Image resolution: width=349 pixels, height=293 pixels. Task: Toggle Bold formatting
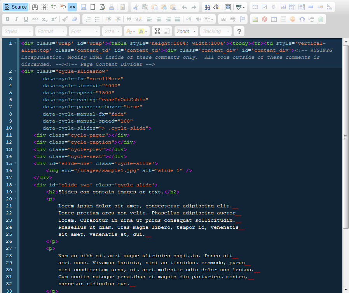7,19
